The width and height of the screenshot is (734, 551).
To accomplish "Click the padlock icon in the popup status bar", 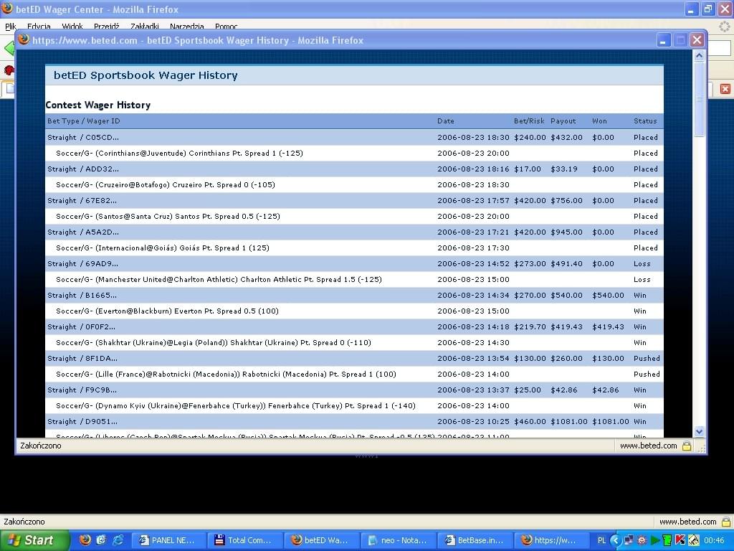I will 687,446.
